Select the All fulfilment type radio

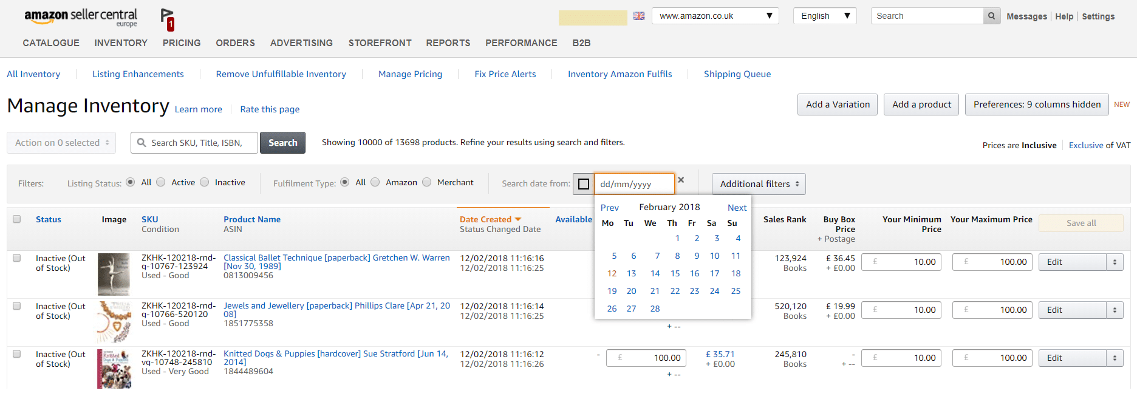[x=345, y=182]
